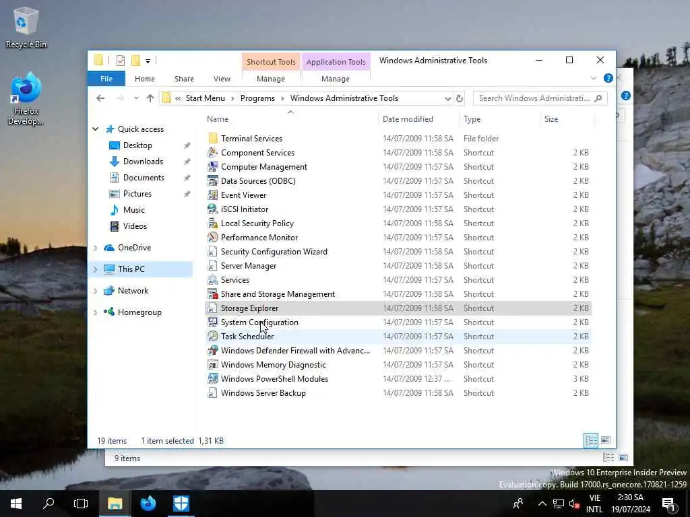Click the Properties quick access toolbar icon
Image resolution: width=690 pixels, height=517 pixels.
120,61
